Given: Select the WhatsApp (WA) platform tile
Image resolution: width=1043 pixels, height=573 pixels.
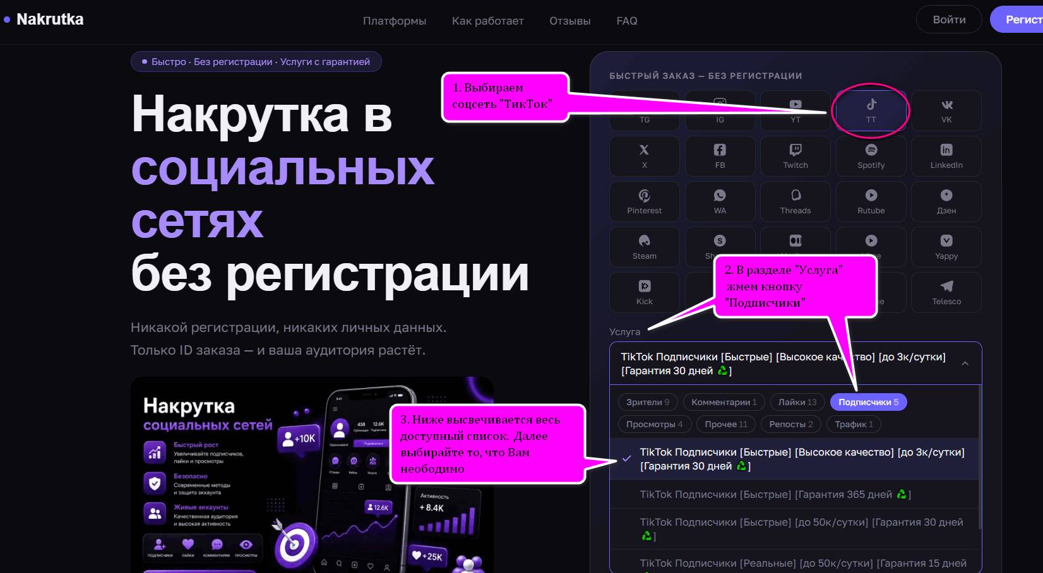Looking at the screenshot, I should point(720,201).
